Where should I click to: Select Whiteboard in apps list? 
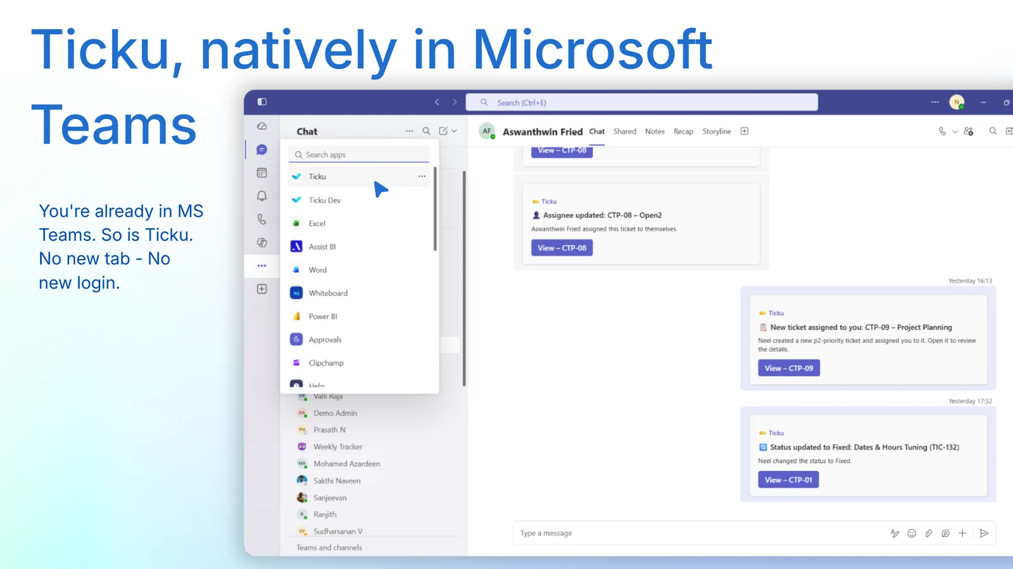[359, 293]
